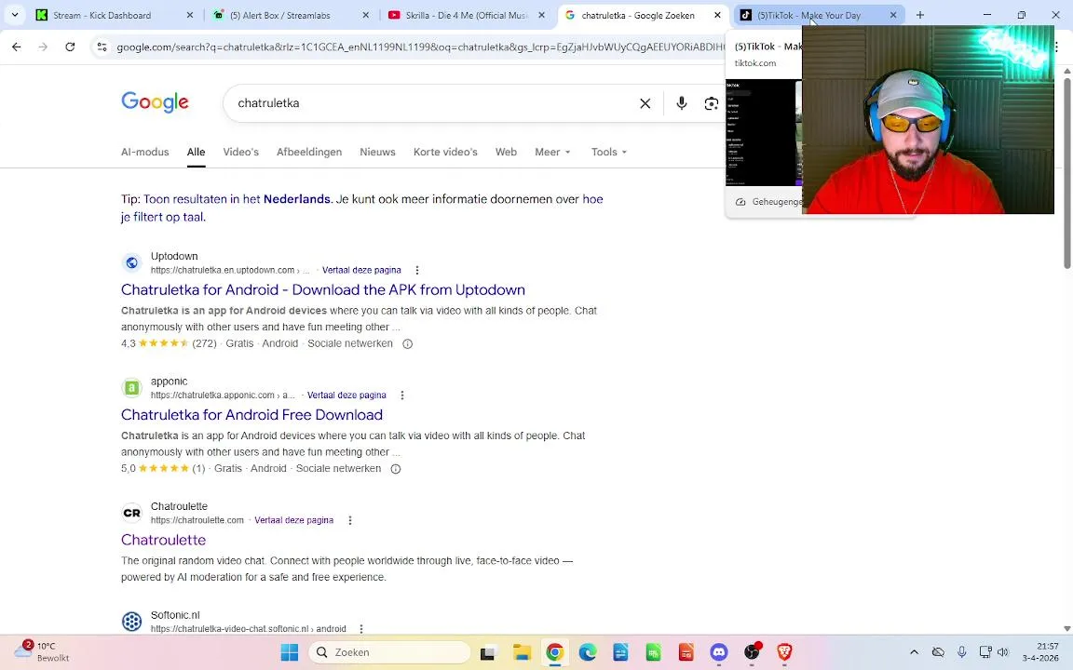The image size is (1073, 670).
Task: Close the Skrilla - Die 4 Me tab
Action: (x=541, y=15)
